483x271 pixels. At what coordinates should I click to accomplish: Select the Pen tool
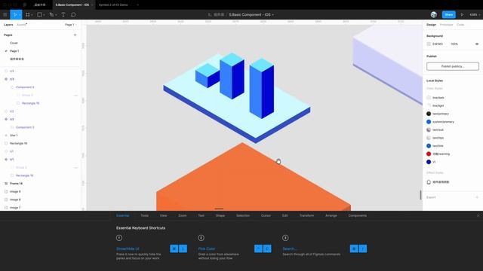click(51, 14)
